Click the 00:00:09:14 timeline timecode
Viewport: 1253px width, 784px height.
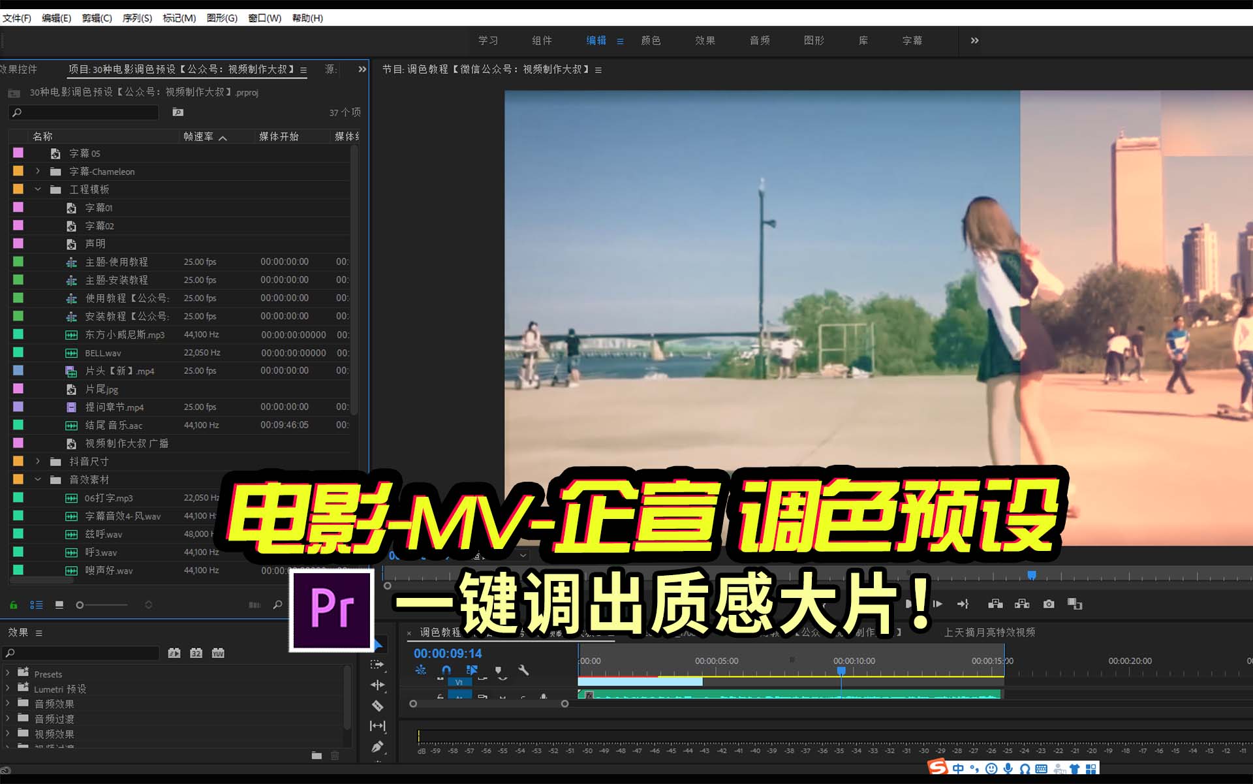(448, 653)
